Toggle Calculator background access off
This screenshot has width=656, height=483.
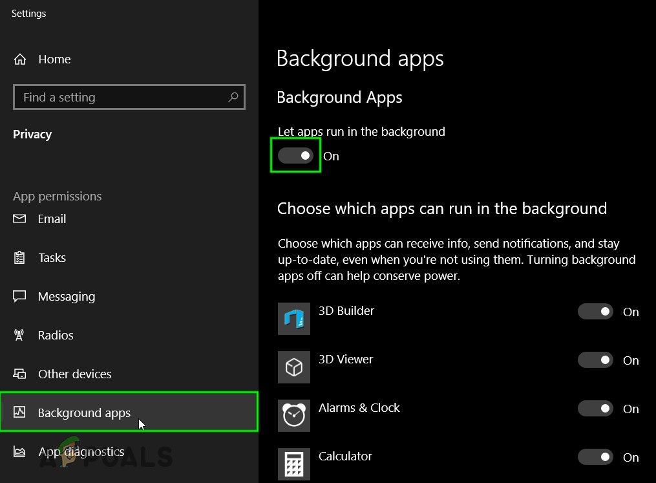(595, 457)
